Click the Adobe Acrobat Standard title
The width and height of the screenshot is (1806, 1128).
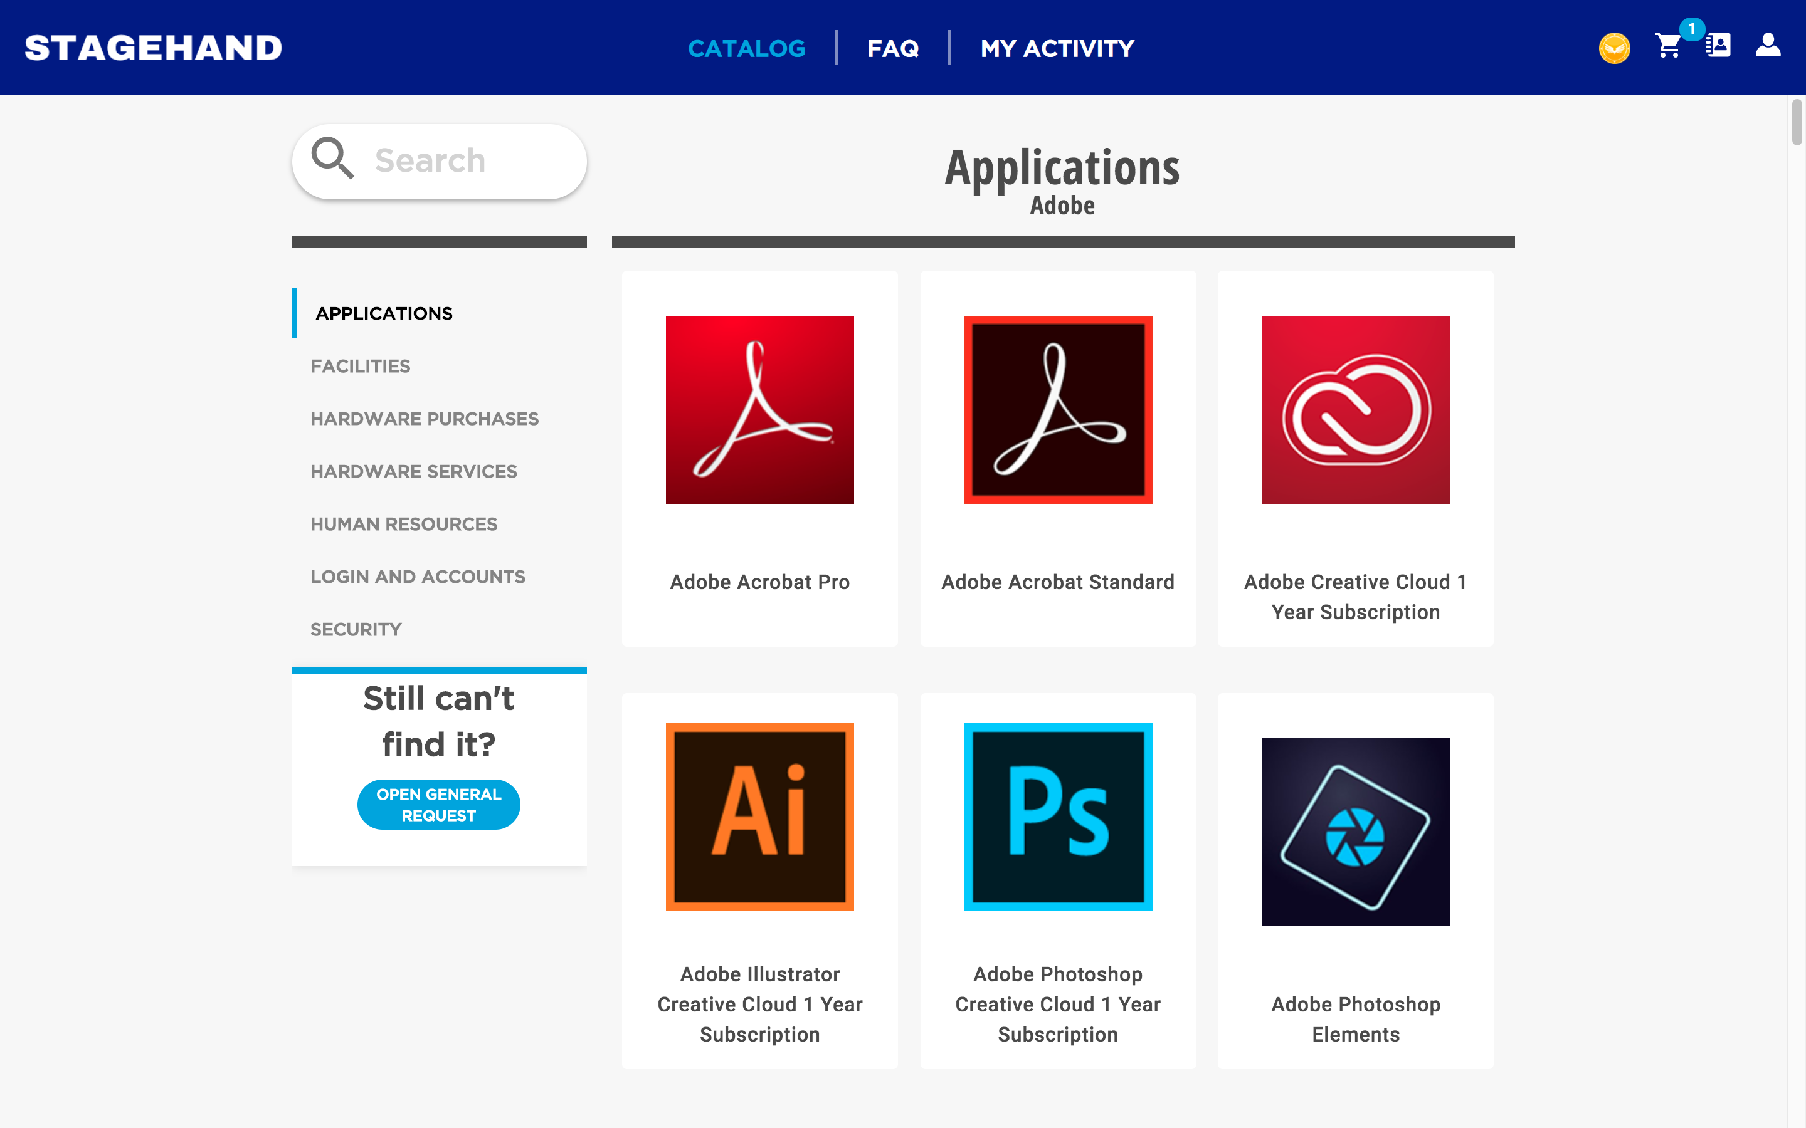[1057, 582]
